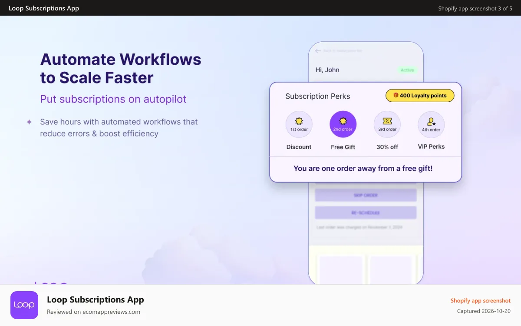
Task: Click the 3rd order coupon icon
Action: (x=387, y=124)
